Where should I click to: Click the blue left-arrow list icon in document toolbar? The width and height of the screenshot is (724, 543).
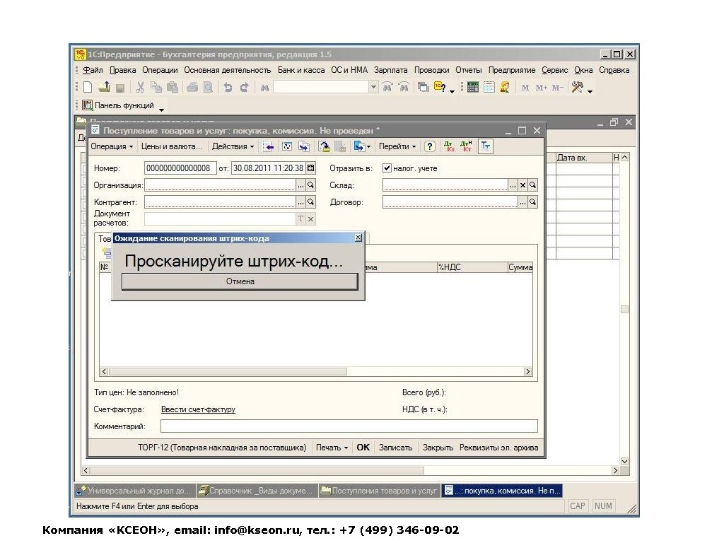(268, 146)
